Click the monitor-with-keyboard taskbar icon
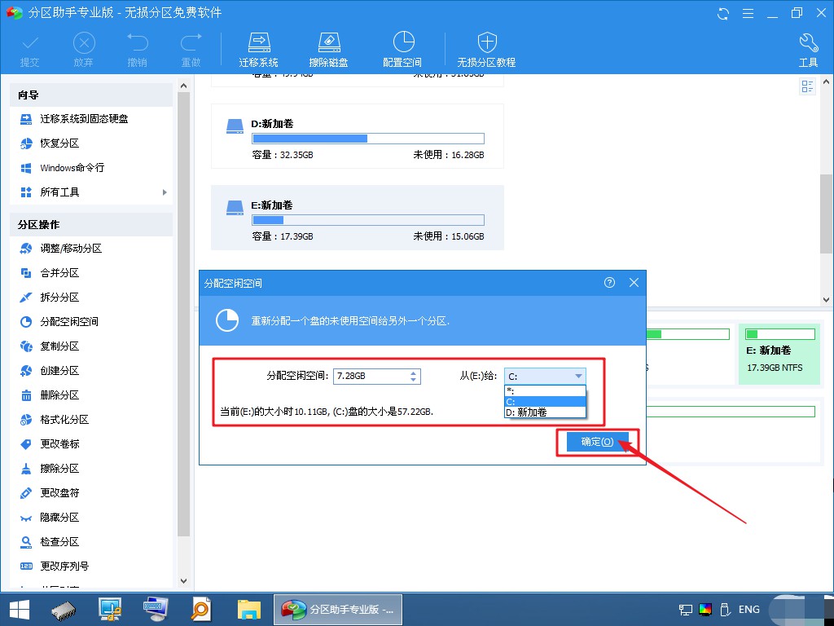The image size is (834, 626). [156, 610]
